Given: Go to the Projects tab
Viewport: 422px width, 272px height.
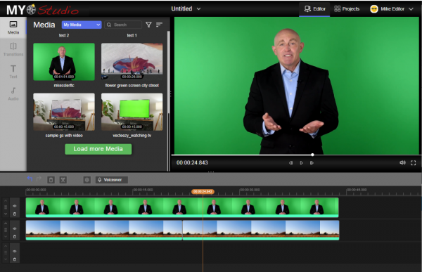Looking at the screenshot, I should pos(347,9).
